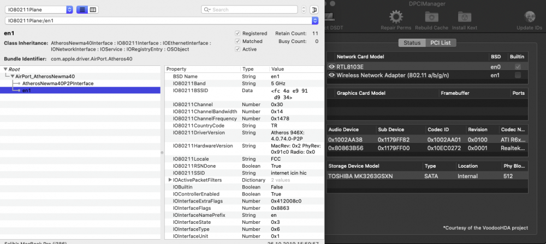
Task: Click the eye icon beside Wireless Network Adapter
Action: coord(331,75)
